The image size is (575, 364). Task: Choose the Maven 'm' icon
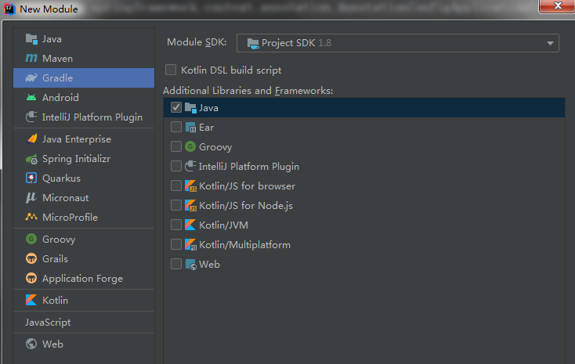coord(31,58)
